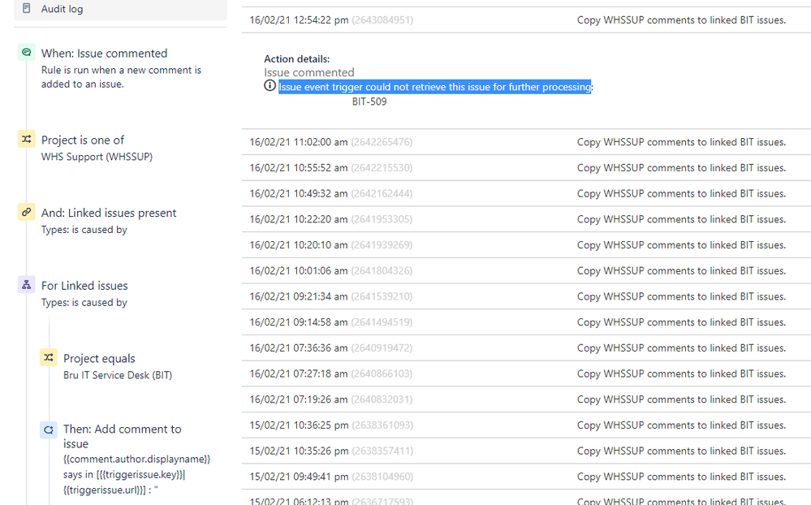The width and height of the screenshot is (811, 505).
Task: Expand the 16/02/21 10:01:06 am log entry
Action: 526,270
